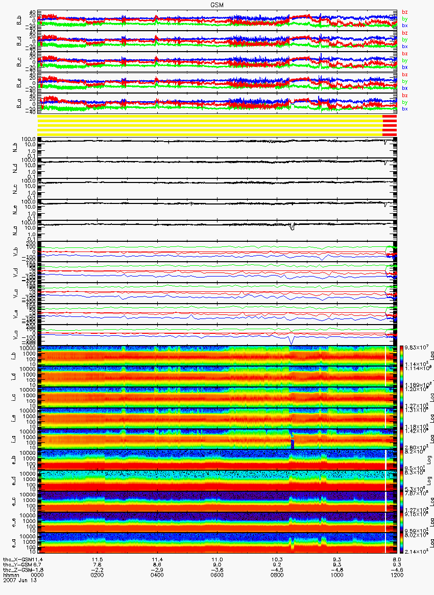434x595 pixels.
Task: Click the i_a ion spectrogram label
Action: coord(13,439)
